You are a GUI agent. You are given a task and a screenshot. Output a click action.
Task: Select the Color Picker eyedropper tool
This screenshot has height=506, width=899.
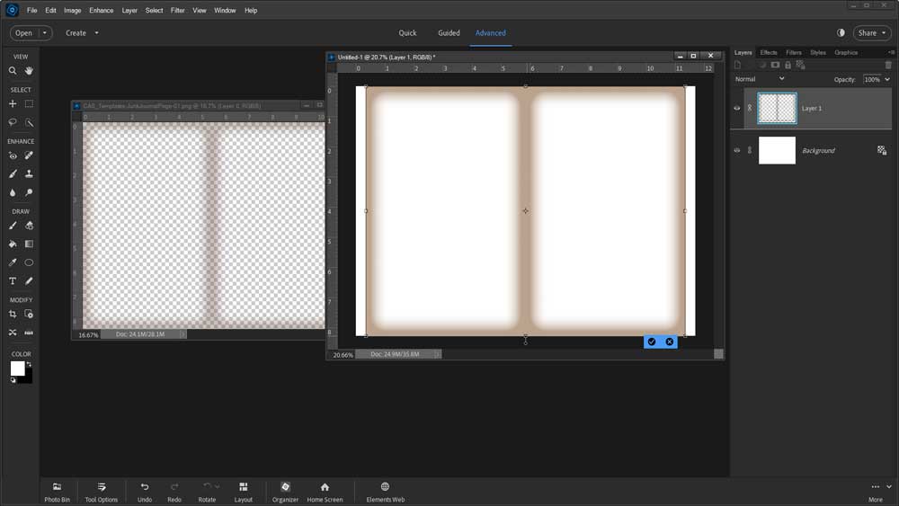coord(13,262)
